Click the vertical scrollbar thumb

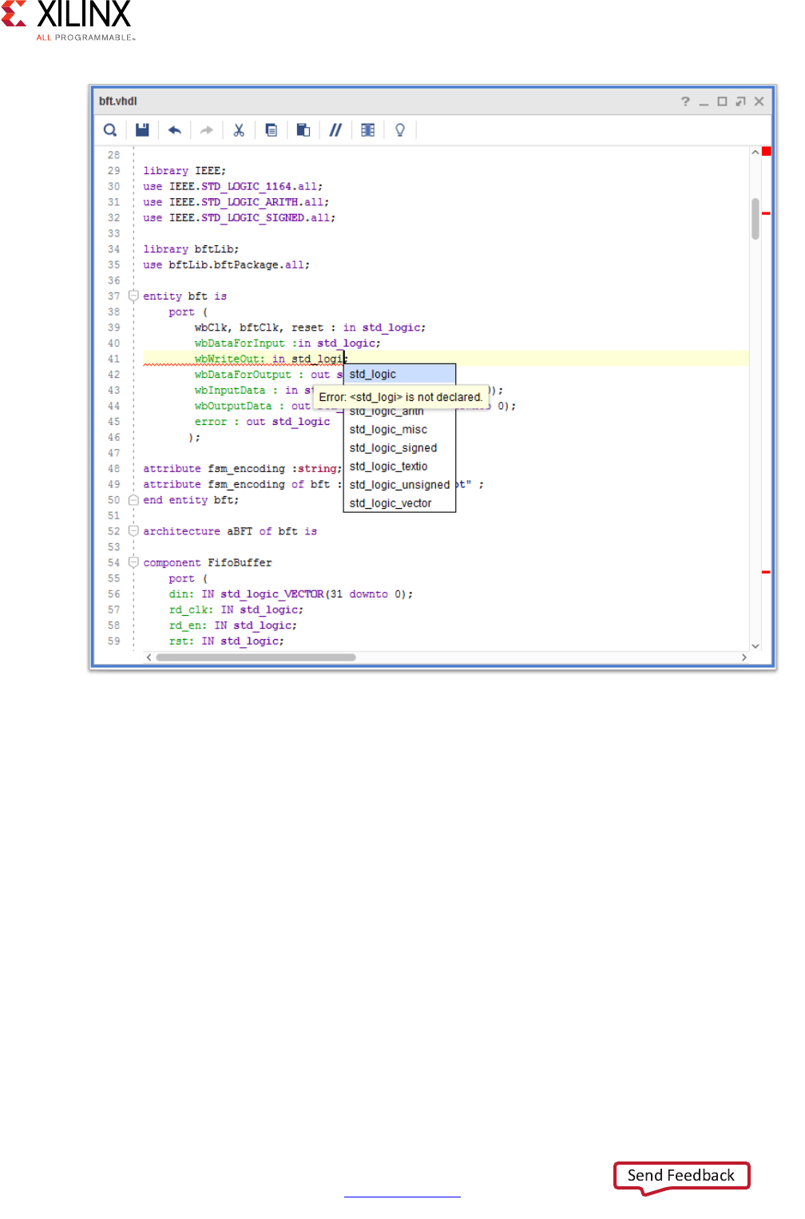tap(755, 219)
